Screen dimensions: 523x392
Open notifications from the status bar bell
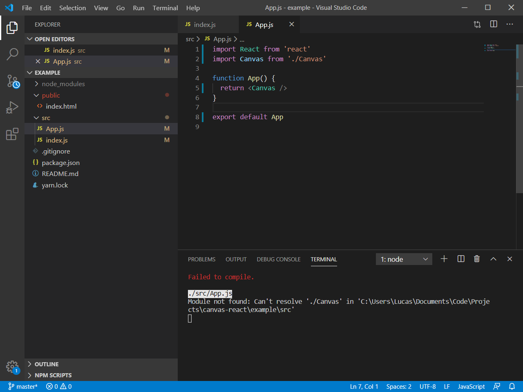coord(512,386)
